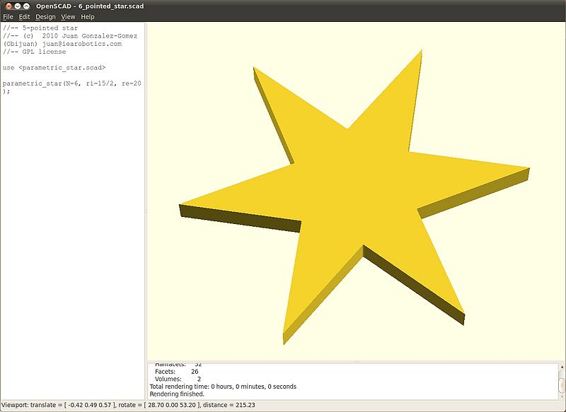Click the splitter between editor and viewport
The image size is (566, 412).
click(x=146, y=211)
